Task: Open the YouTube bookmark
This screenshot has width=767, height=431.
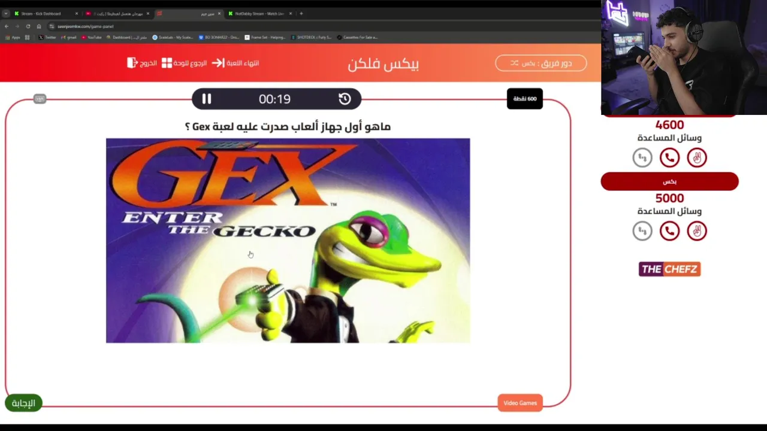Action: click(x=91, y=37)
